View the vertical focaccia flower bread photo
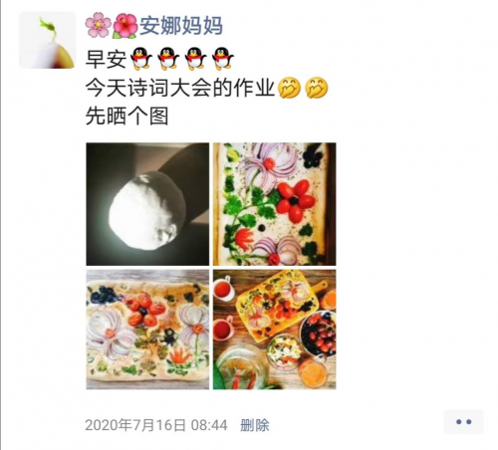Screen dimensions: 498x450 tap(274, 204)
